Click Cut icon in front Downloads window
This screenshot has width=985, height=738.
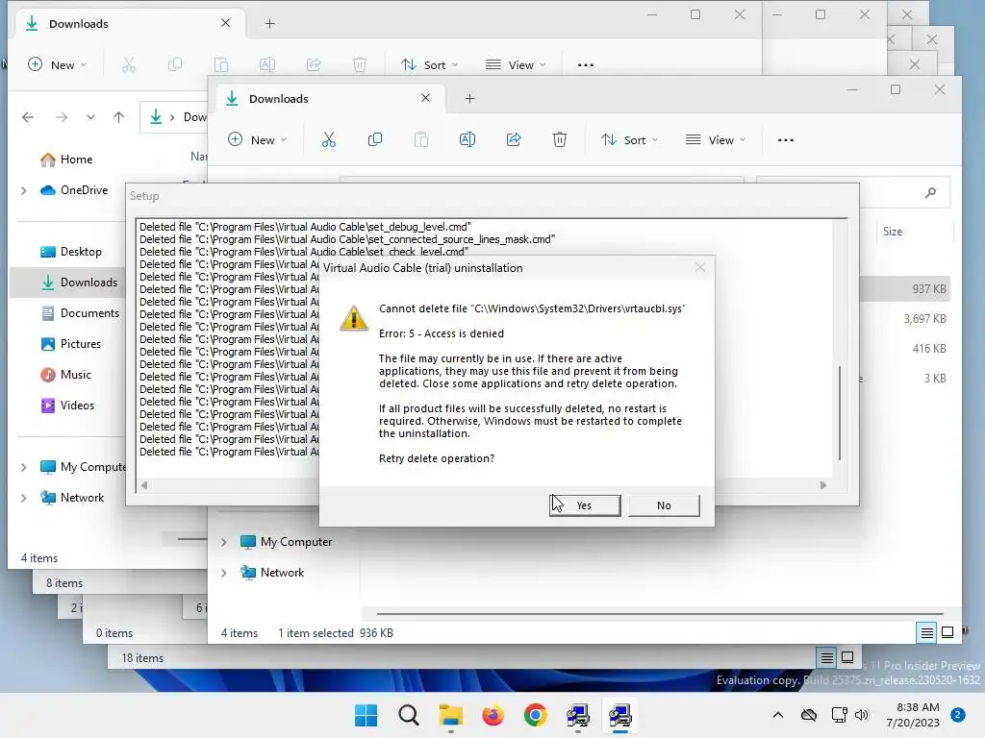tap(329, 140)
